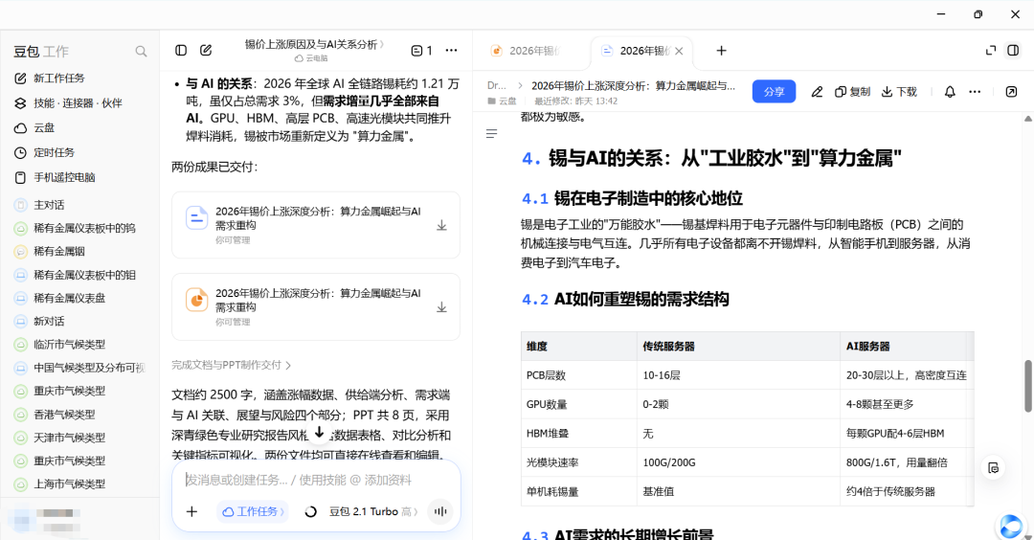Toggle the right side panel layout
1034x540 pixels.
point(1013,51)
